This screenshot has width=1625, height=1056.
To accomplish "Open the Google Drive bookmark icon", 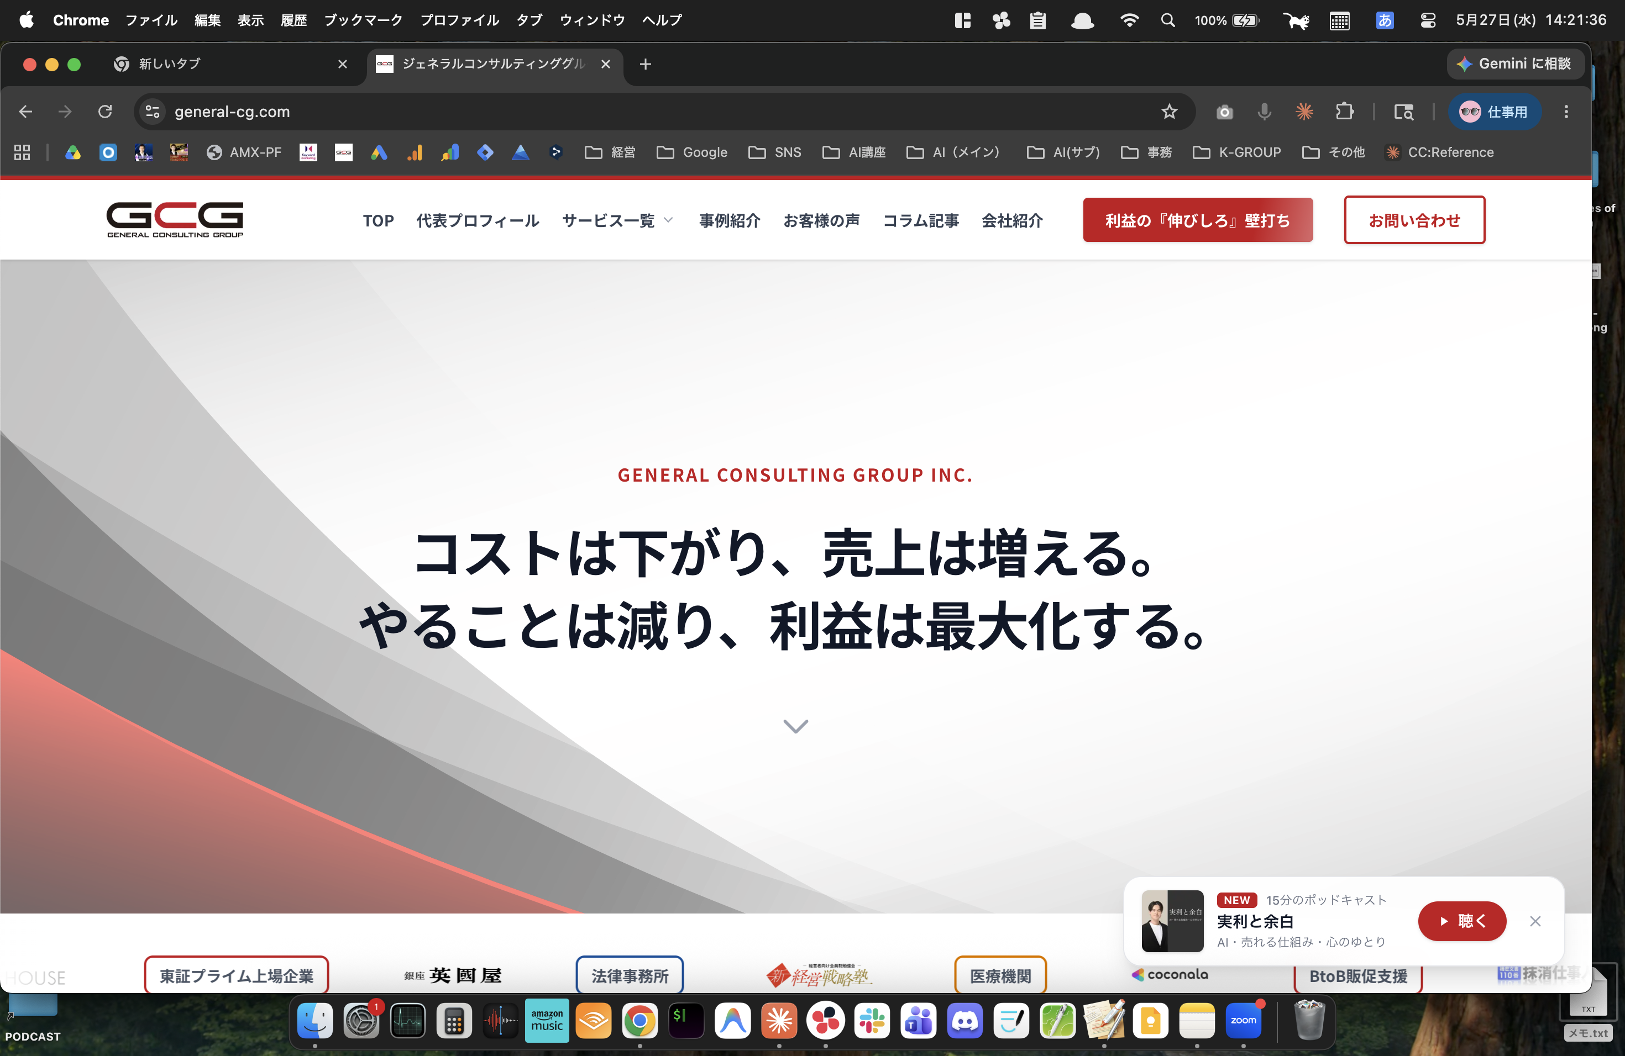I will click(73, 152).
